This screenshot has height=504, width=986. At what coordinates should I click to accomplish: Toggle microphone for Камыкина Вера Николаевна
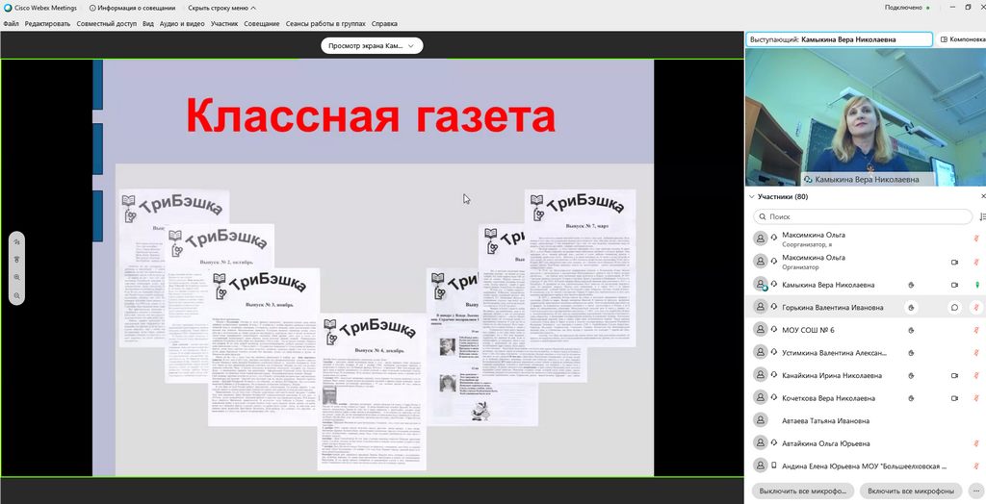pos(976,285)
